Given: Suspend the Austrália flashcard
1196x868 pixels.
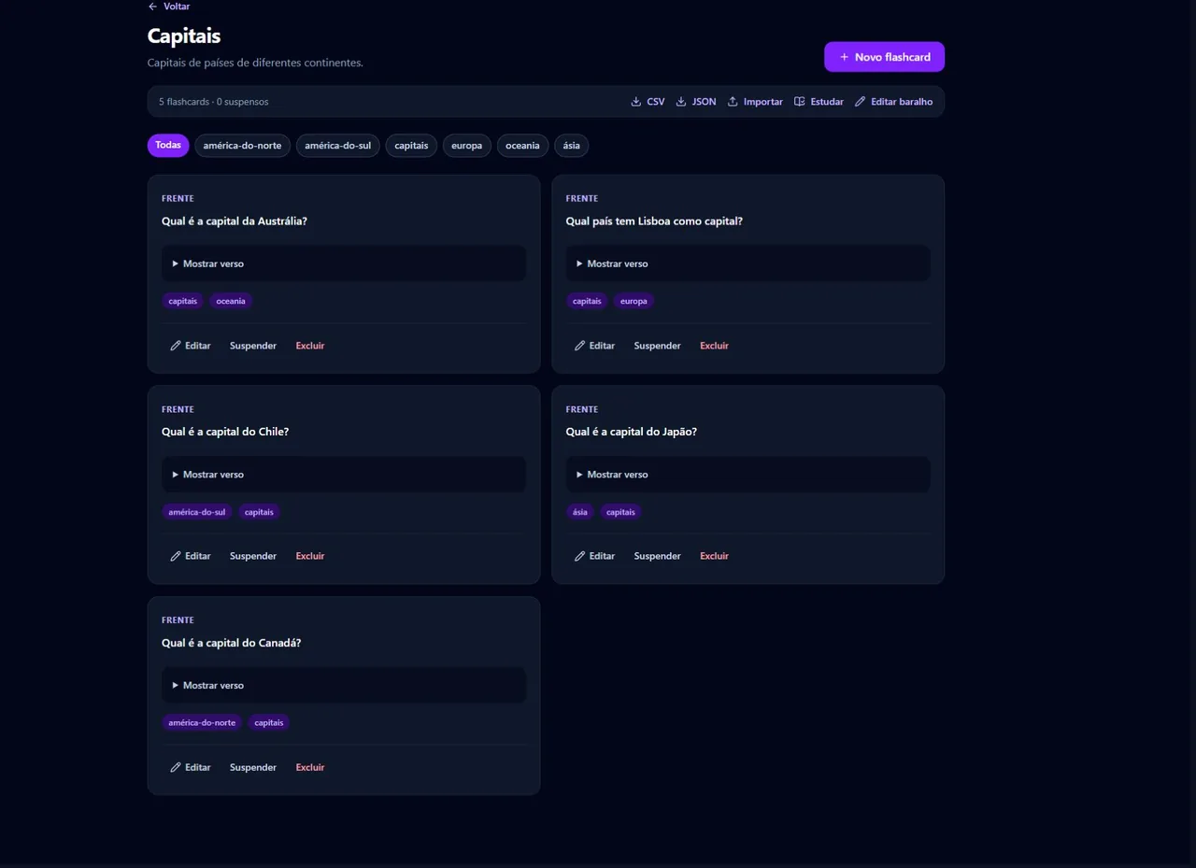Looking at the screenshot, I should pos(253,346).
